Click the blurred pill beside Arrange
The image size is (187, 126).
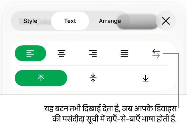click(x=138, y=21)
